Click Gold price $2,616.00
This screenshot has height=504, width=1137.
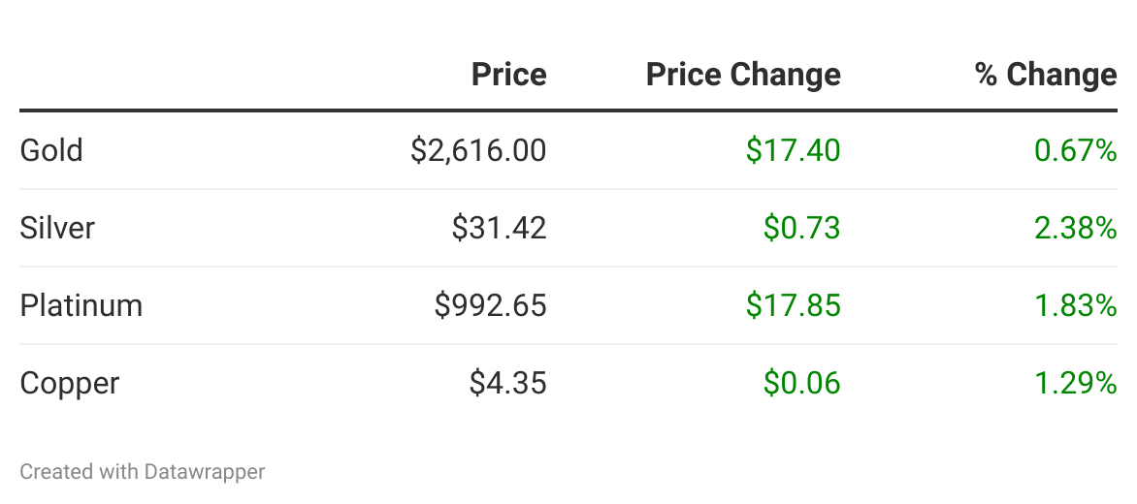tap(478, 150)
